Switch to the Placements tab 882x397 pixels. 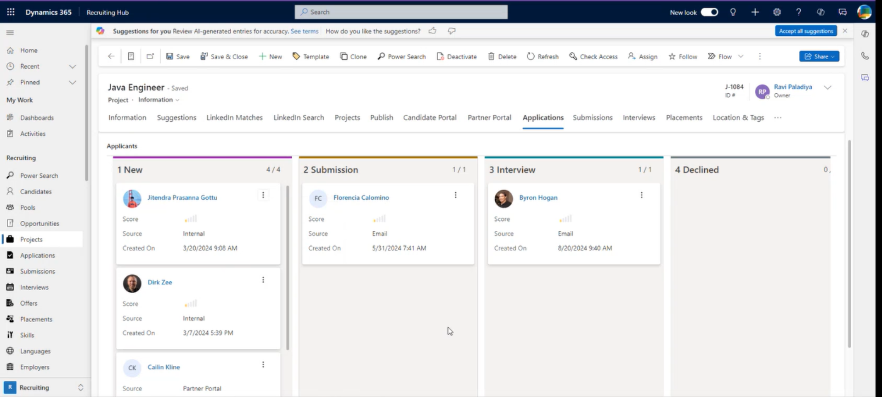pos(684,117)
